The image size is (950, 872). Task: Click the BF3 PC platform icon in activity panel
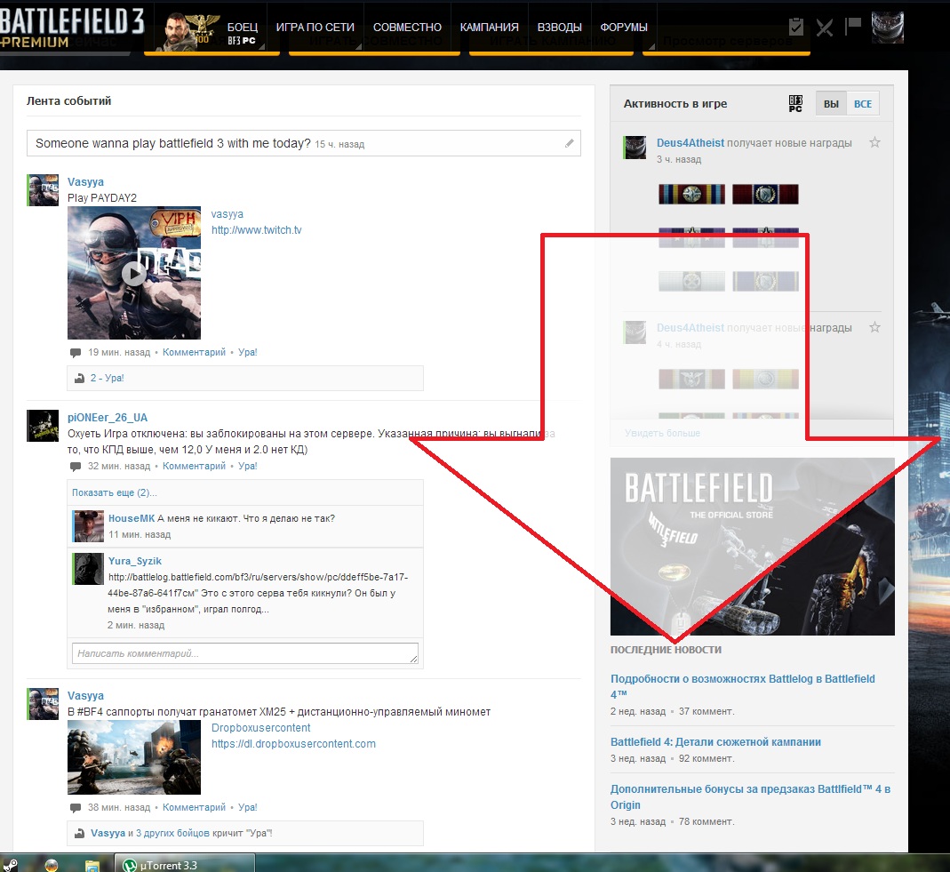795,104
